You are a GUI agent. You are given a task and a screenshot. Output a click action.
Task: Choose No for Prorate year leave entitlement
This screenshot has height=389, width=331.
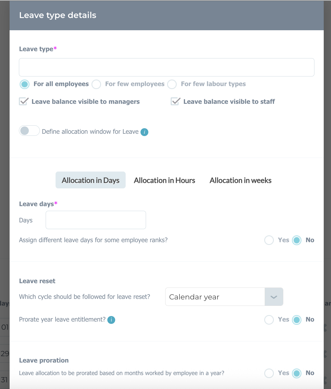[x=297, y=320]
